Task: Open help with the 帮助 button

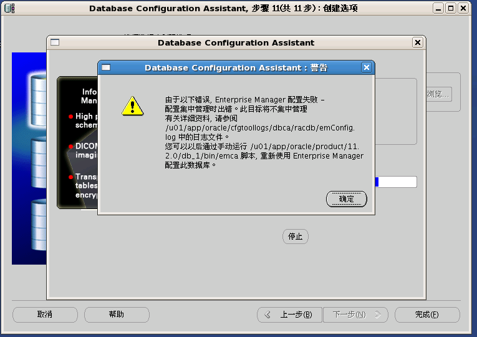Action: pyautogui.click(x=117, y=315)
